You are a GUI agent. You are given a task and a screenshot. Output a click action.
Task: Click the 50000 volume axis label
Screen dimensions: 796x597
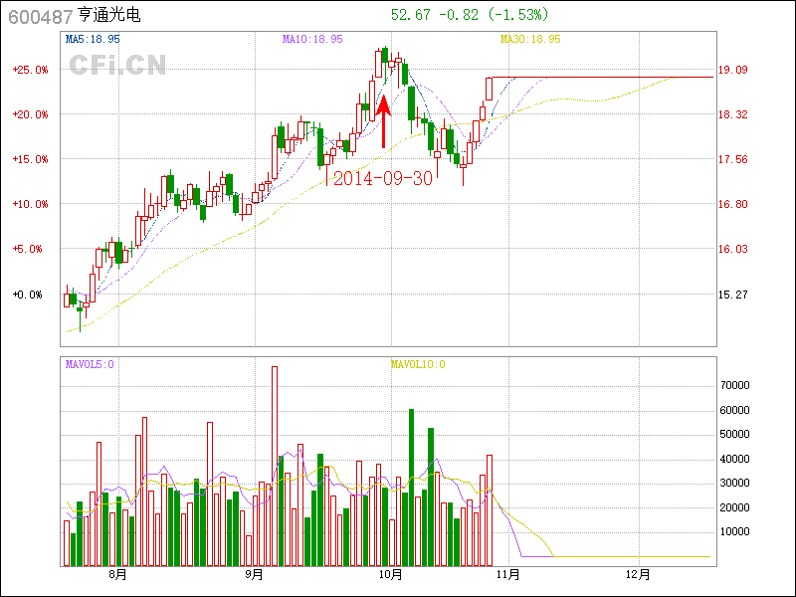[734, 434]
